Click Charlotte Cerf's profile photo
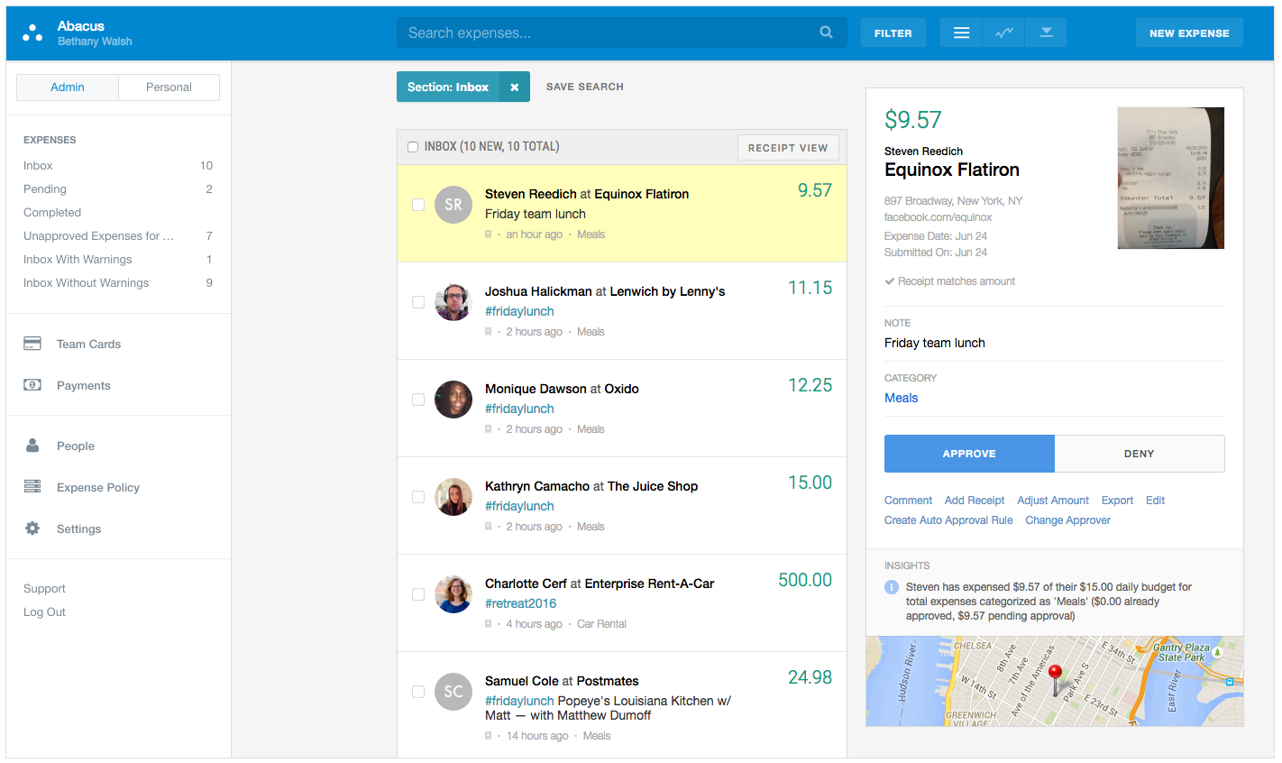Image resolution: width=1282 pixels, height=763 pixels. pyautogui.click(x=453, y=594)
